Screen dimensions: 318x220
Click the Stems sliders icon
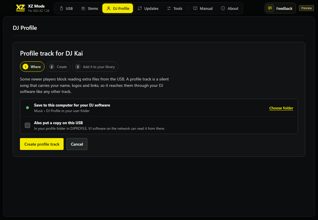83,8
